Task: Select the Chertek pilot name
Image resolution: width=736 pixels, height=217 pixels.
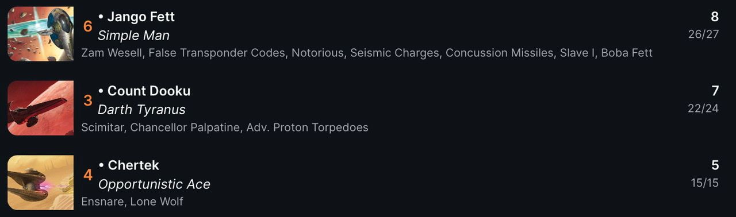Action: pyautogui.click(x=133, y=165)
